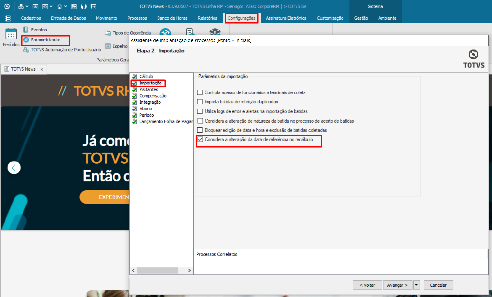Image resolution: width=492 pixels, height=297 pixels.
Task: Click the Sistema title bar tab
Action: coord(375,6)
